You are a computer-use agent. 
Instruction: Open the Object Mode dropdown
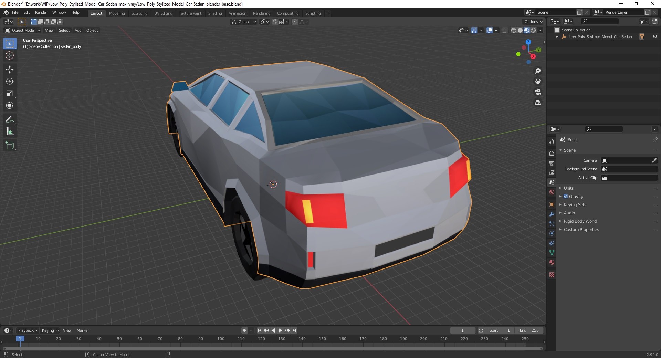click(22, 30)
